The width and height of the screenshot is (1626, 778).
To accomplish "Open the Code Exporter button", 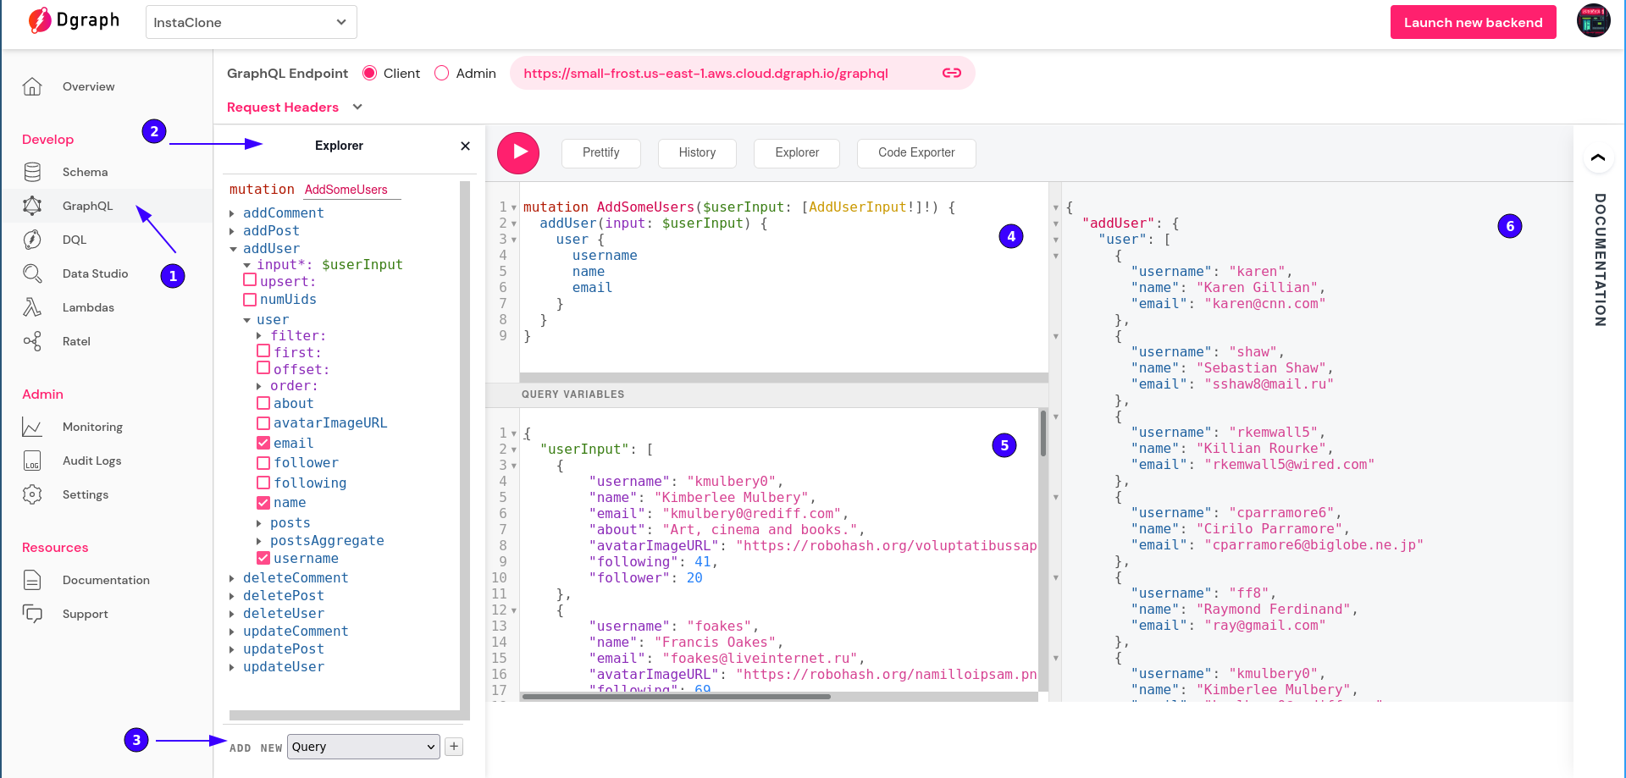I will pyautogui.click(x=916, y=153).
